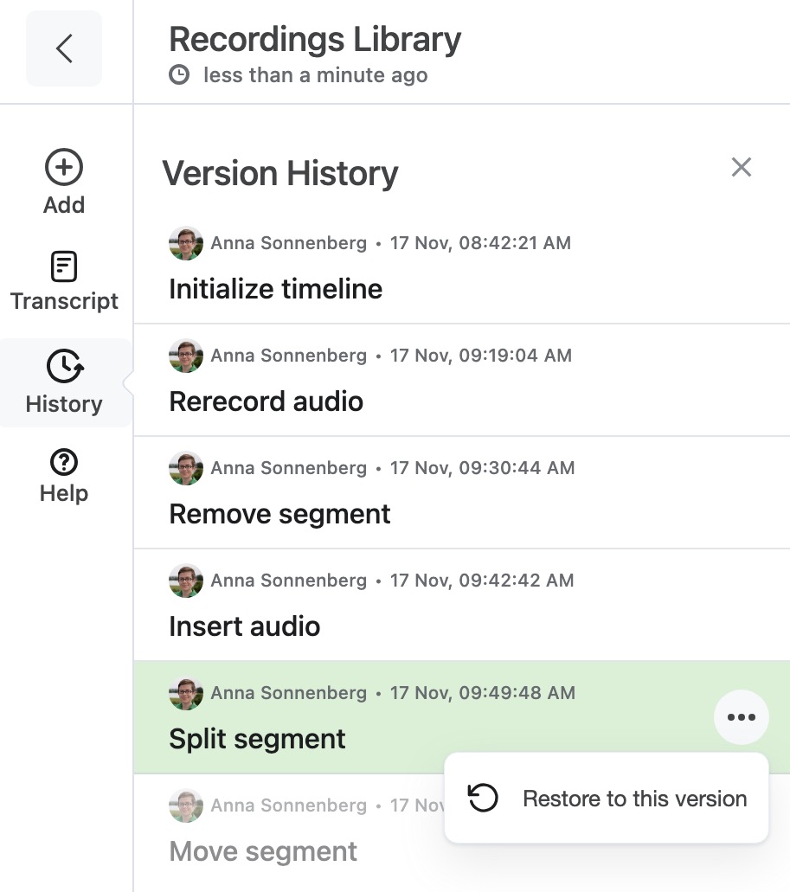
Task: Click the restore arrow icon in popup
Action: click(x=483, y=798)
